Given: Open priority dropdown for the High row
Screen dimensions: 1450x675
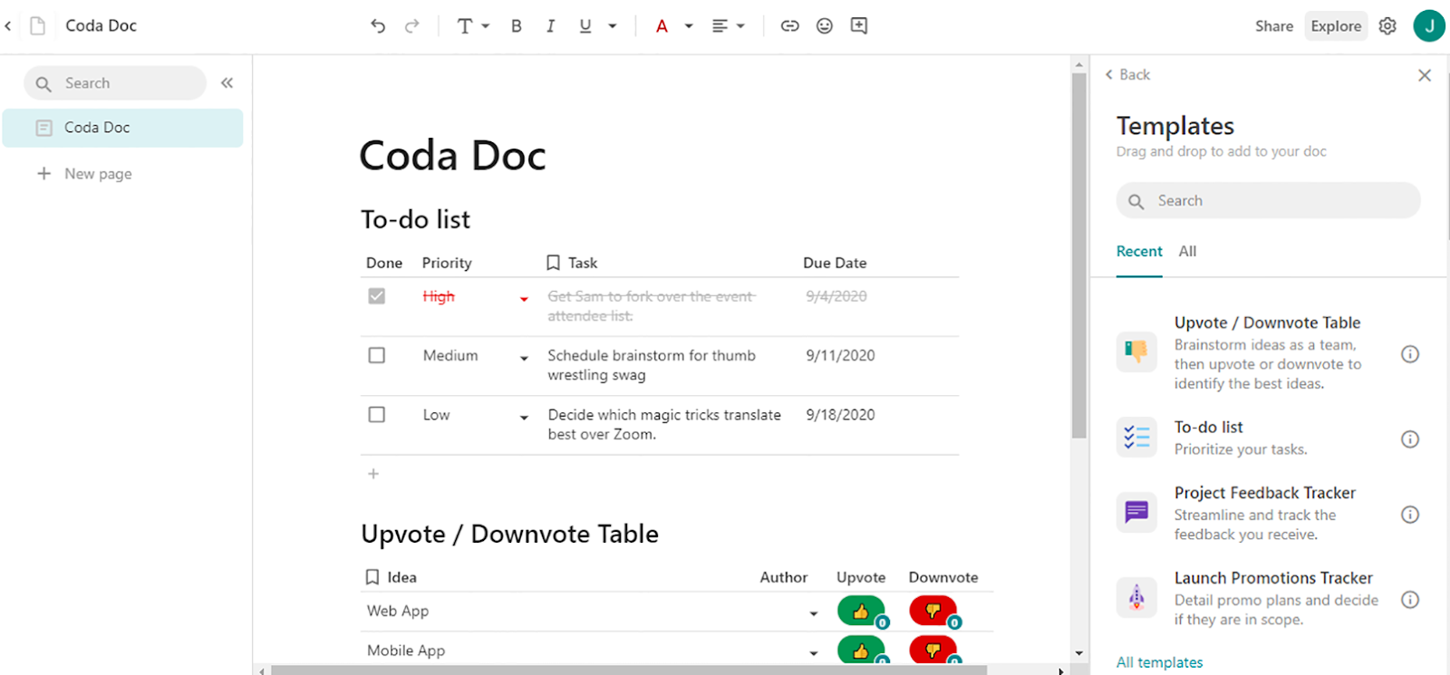Looking at the screenshot, I should (524, 299).
